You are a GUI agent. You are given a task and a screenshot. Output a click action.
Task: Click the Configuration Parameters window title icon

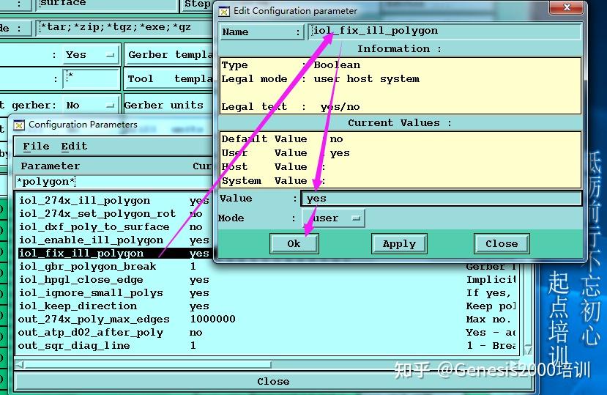[19, 125]
